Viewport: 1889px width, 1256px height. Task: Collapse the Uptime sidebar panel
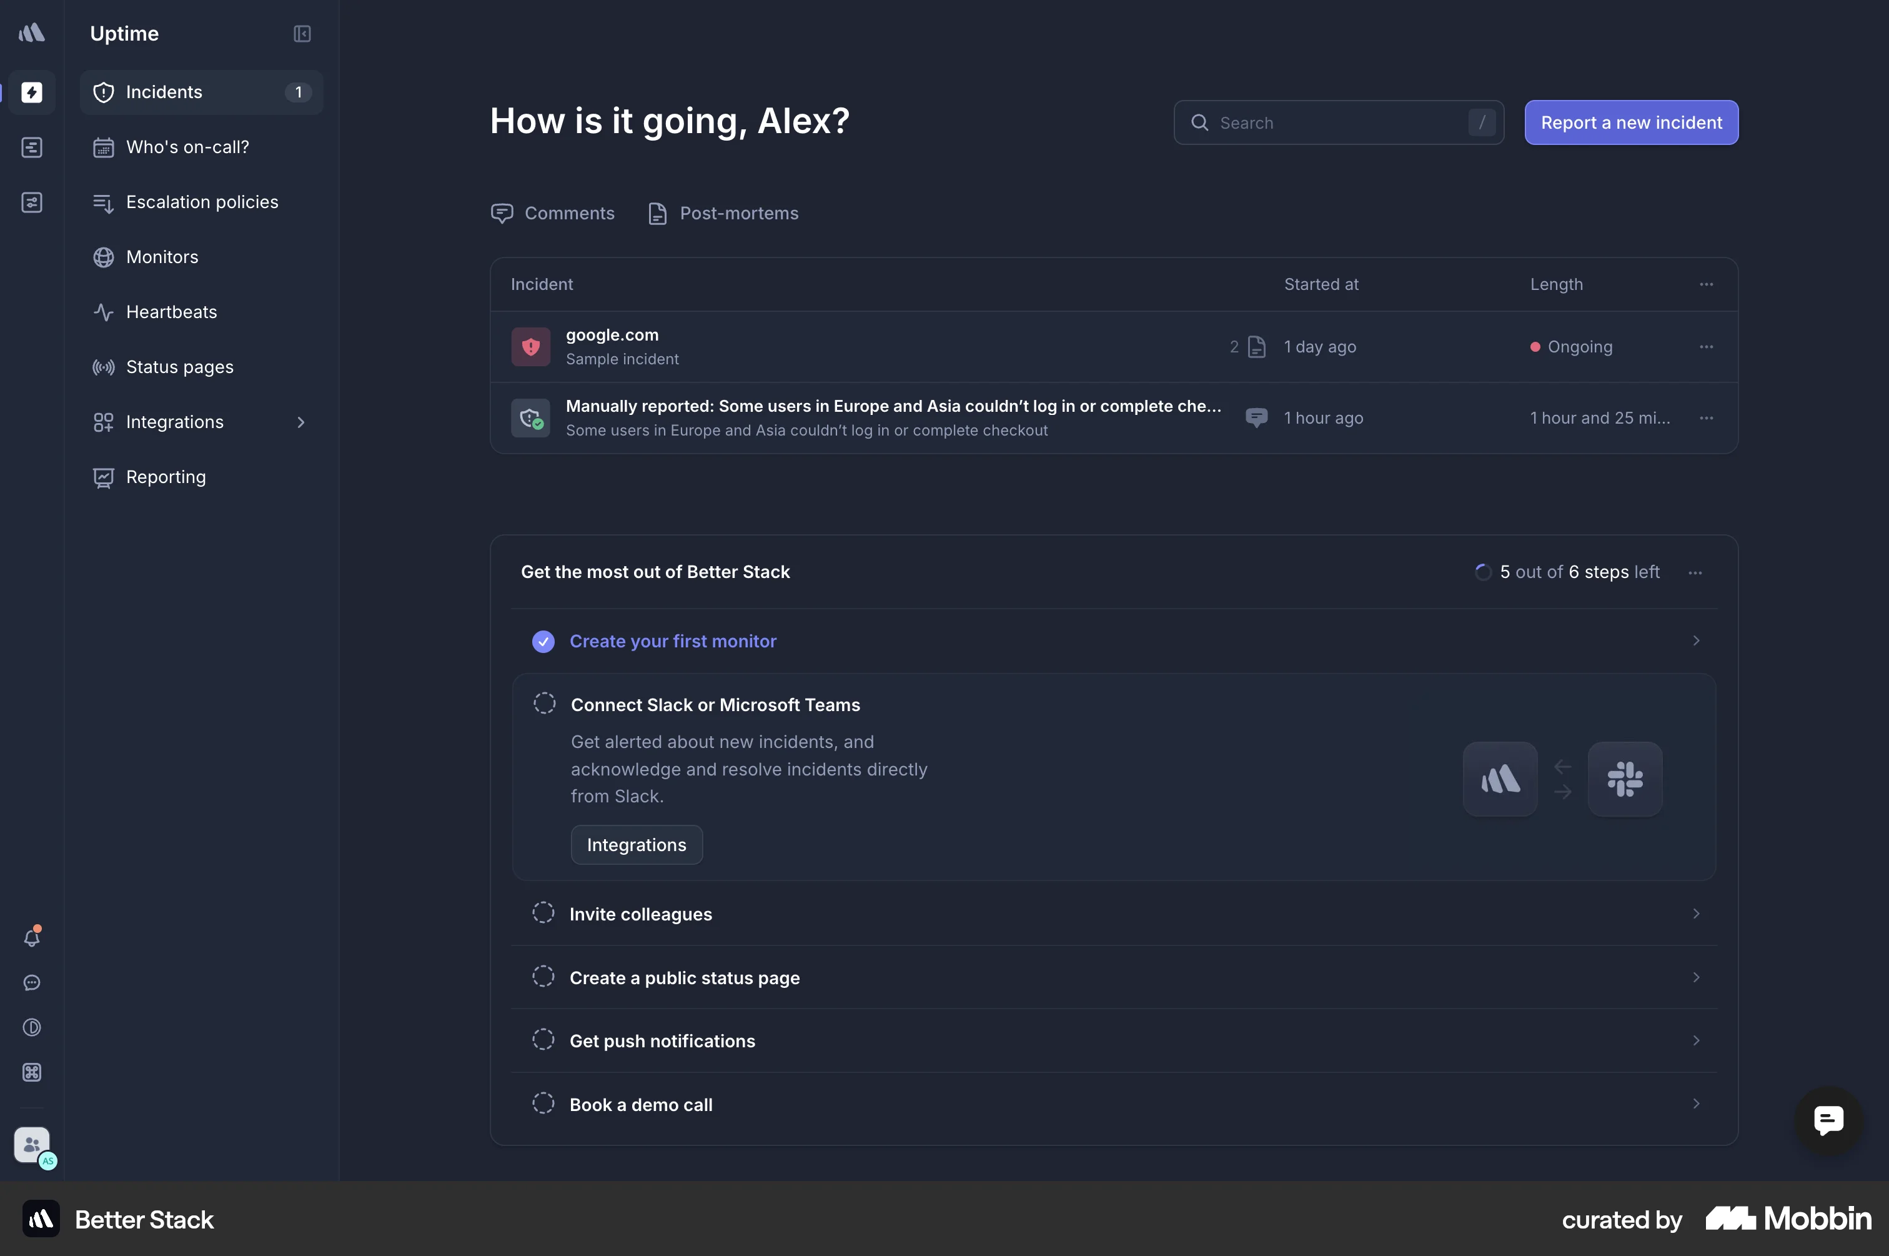point(302,34)
